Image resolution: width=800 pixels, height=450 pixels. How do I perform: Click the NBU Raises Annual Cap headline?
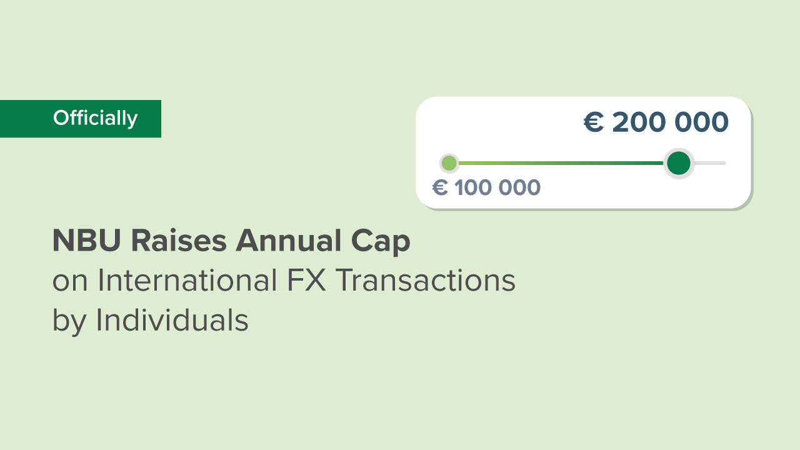click(231, 241)
